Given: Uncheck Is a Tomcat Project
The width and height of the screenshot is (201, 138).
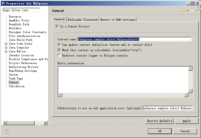Looking at the screenshot, I should point(57,26).
